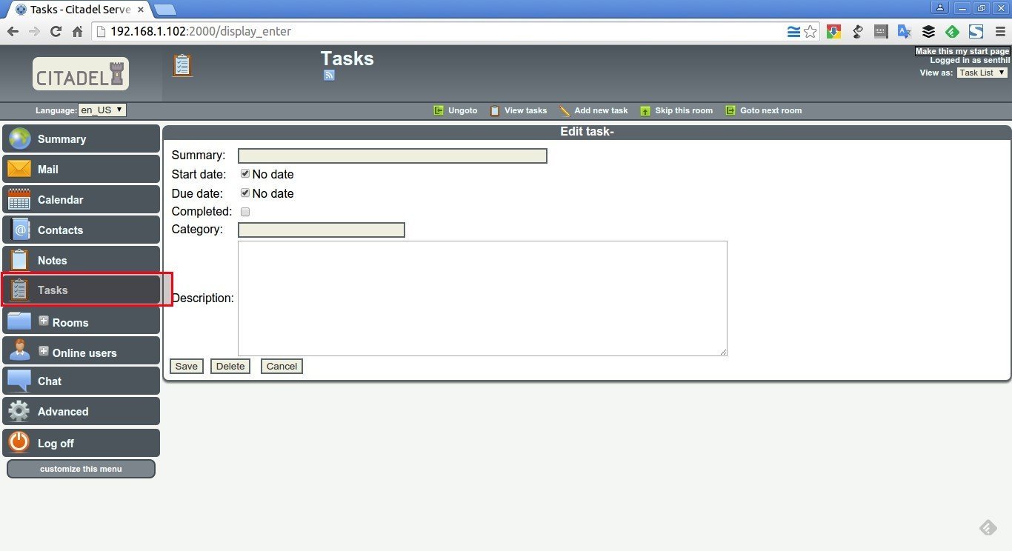This screenshot has height=551, width=1012.
Task: Uncheck Due date No date checkbox
Action: [245, 193]
